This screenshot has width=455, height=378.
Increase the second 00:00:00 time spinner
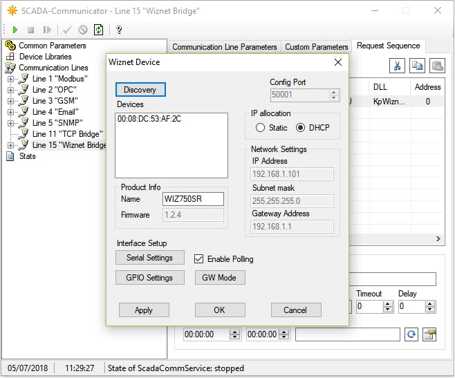tap(284, 331)
